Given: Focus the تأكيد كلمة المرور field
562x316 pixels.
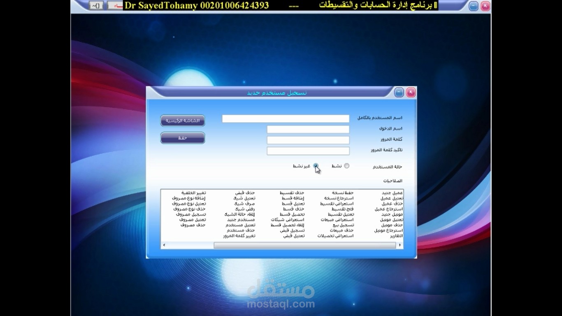Looking at the screenshot, I should tap(308, 151).
